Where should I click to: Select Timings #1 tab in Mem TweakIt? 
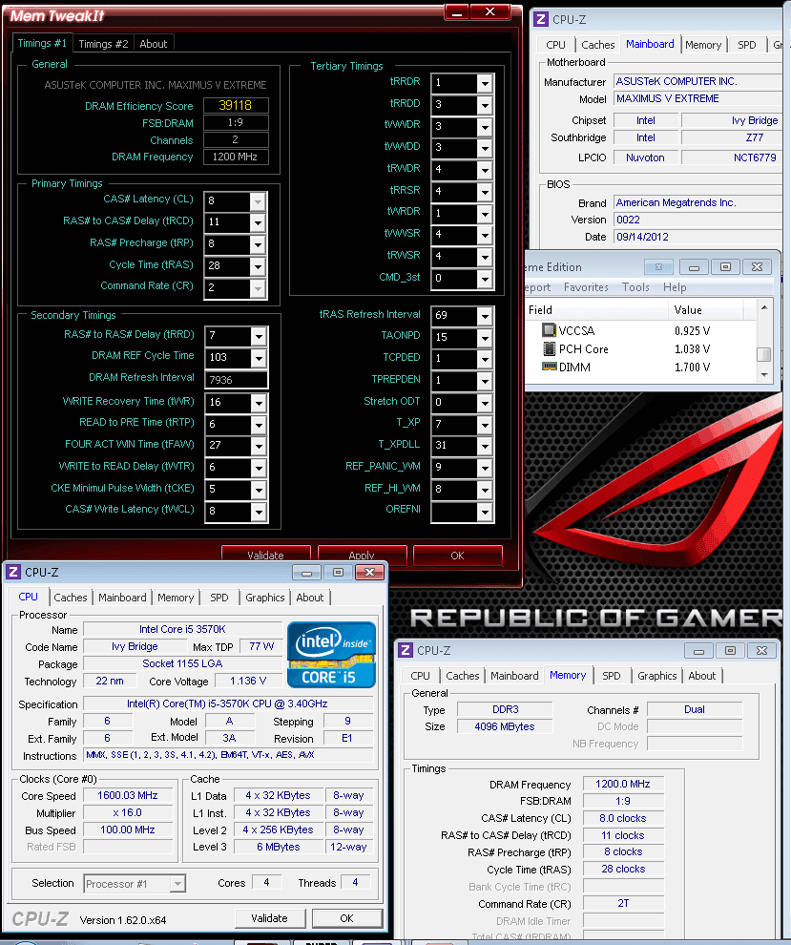click(42, 43)
